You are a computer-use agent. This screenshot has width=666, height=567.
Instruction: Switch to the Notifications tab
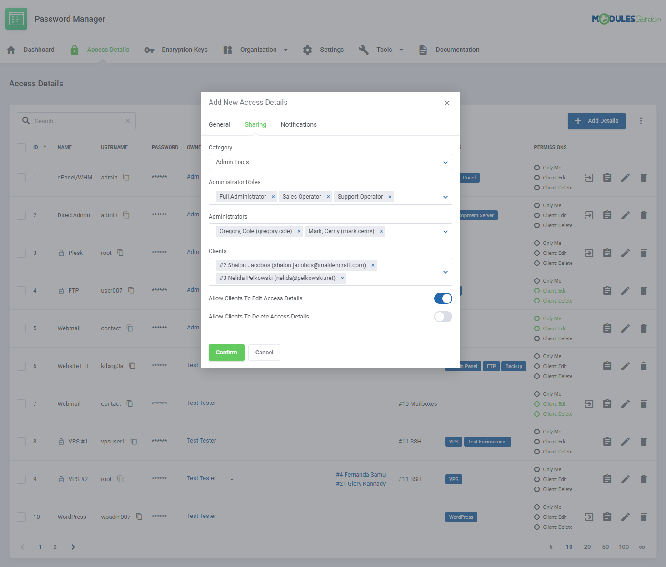tap(298, 124)
